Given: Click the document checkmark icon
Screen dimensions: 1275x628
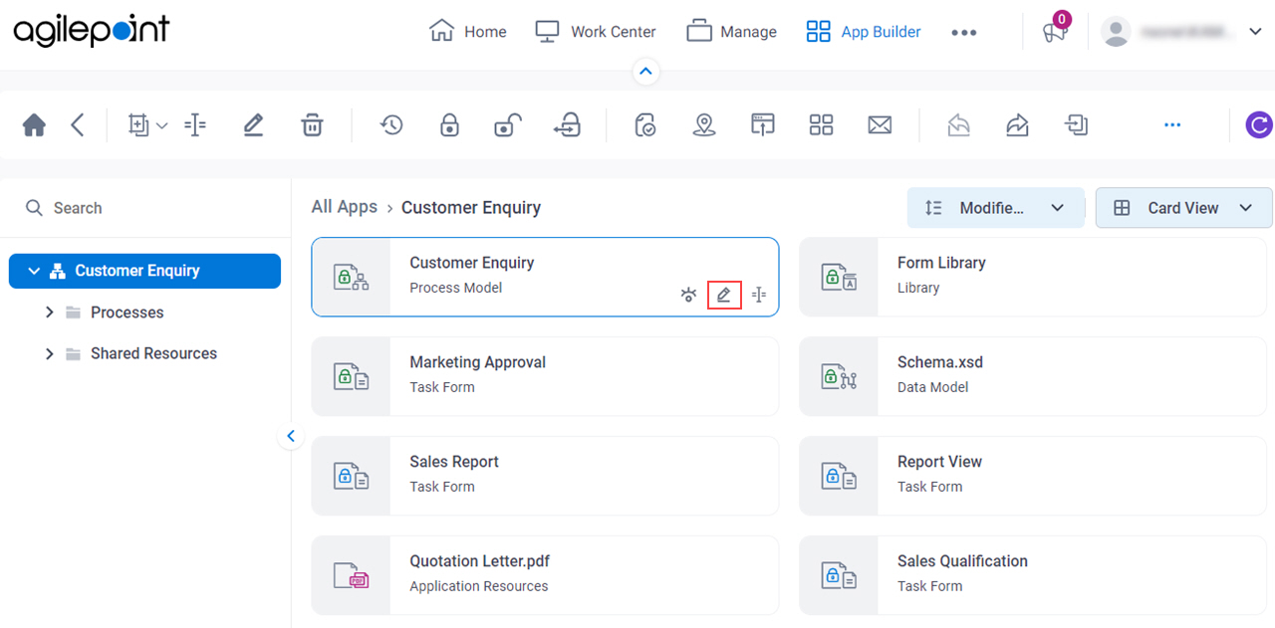Looking at the screenshot, I should tap(645, 125).
